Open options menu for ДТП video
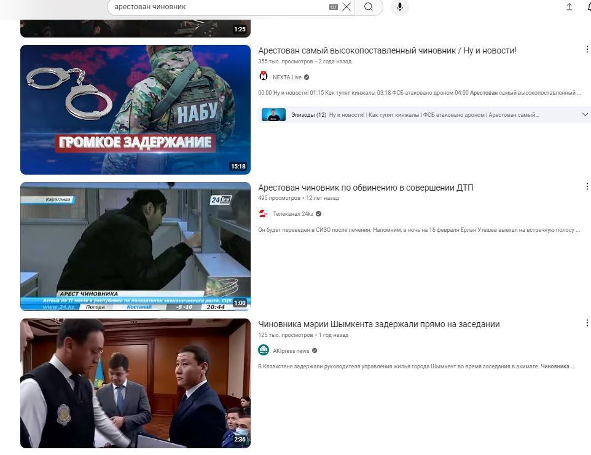This screenshot has width=591, height=455. 586,187
